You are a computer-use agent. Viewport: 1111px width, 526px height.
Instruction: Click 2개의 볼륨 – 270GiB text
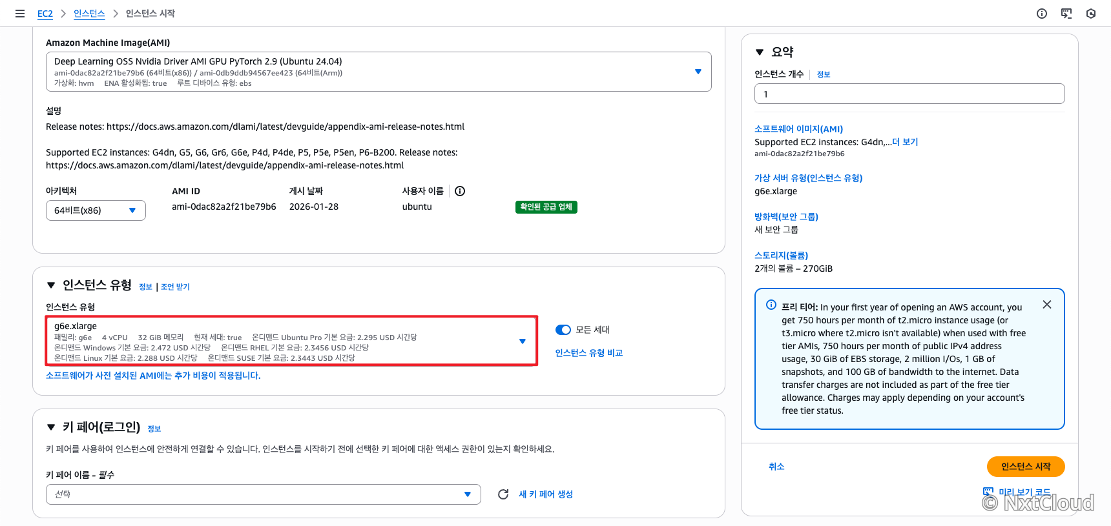pos(793,269)
